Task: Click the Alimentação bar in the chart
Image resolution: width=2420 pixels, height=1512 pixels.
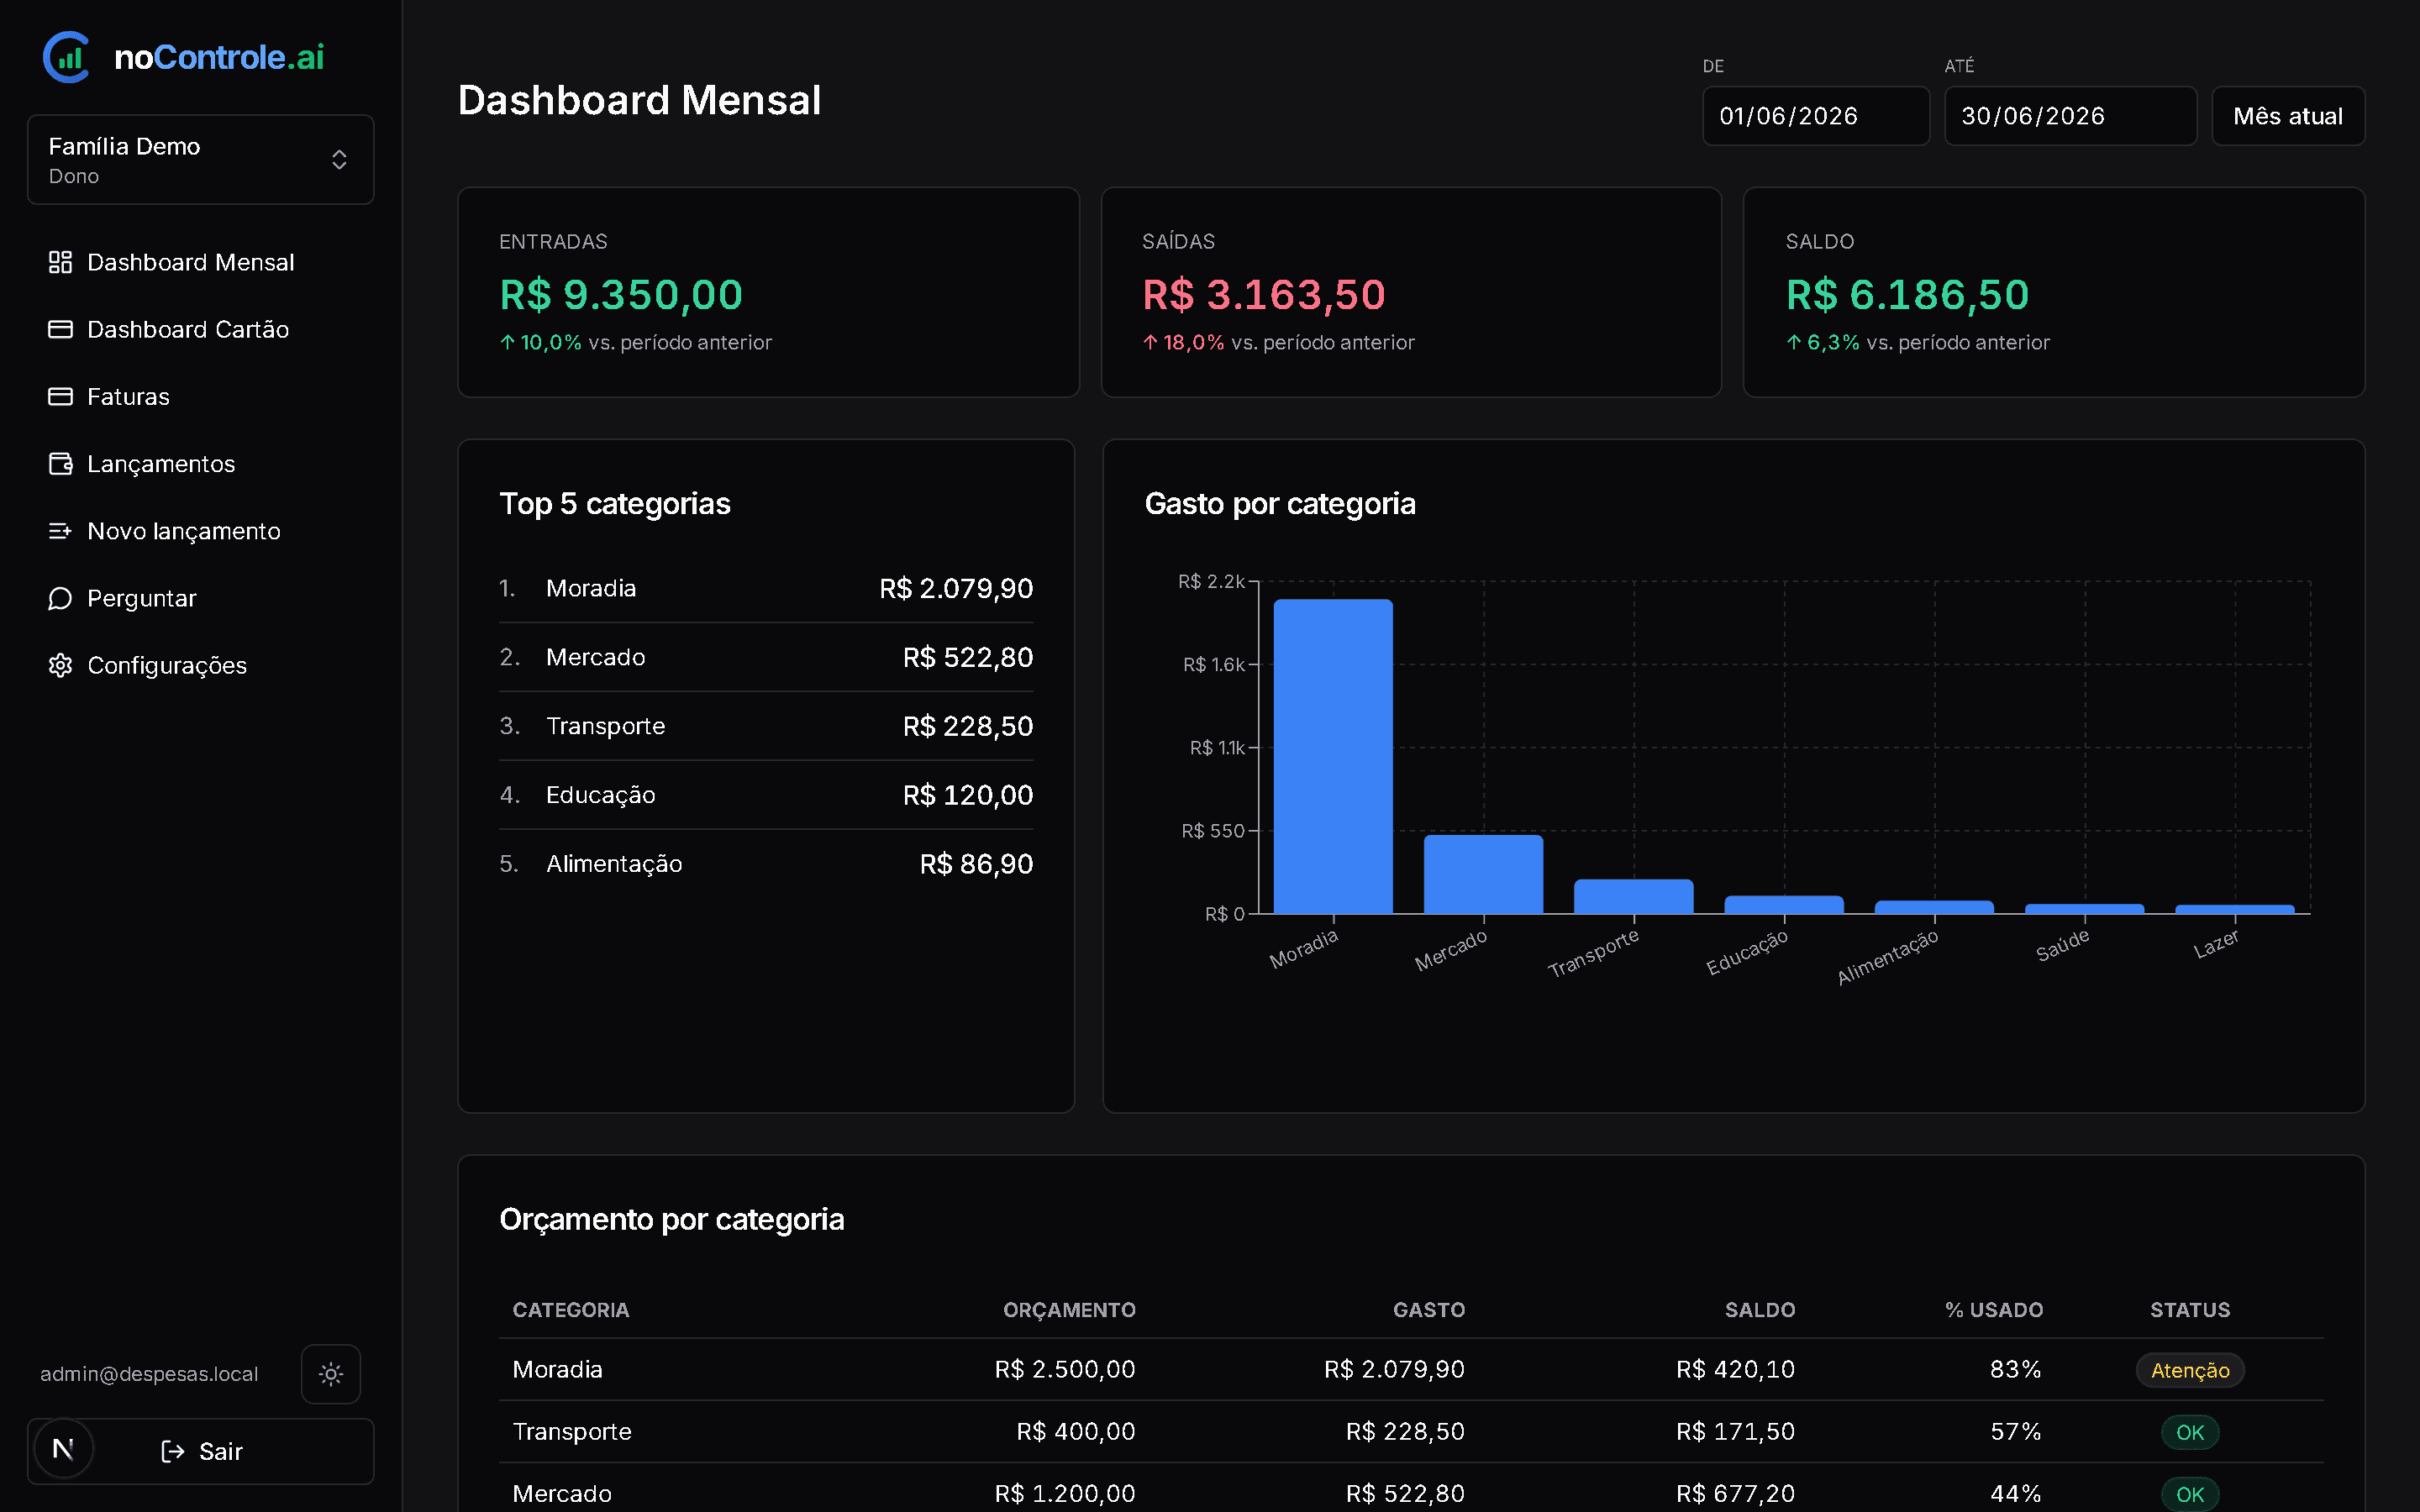Action: click(x=1934, y=907)
